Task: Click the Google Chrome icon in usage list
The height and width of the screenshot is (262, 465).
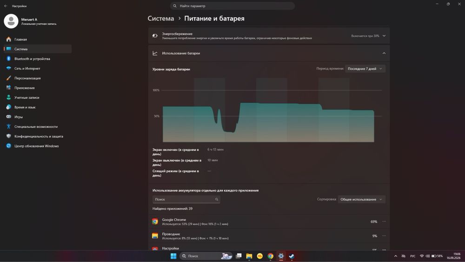Action: [155, 222]
